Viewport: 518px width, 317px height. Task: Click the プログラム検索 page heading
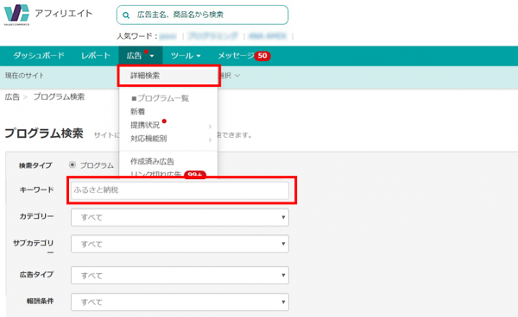[44, 134]
